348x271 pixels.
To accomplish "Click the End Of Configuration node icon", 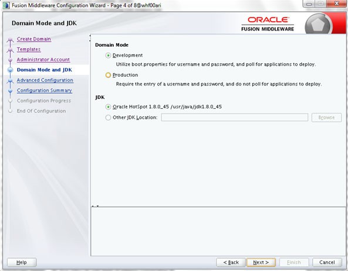I will 10,111.
